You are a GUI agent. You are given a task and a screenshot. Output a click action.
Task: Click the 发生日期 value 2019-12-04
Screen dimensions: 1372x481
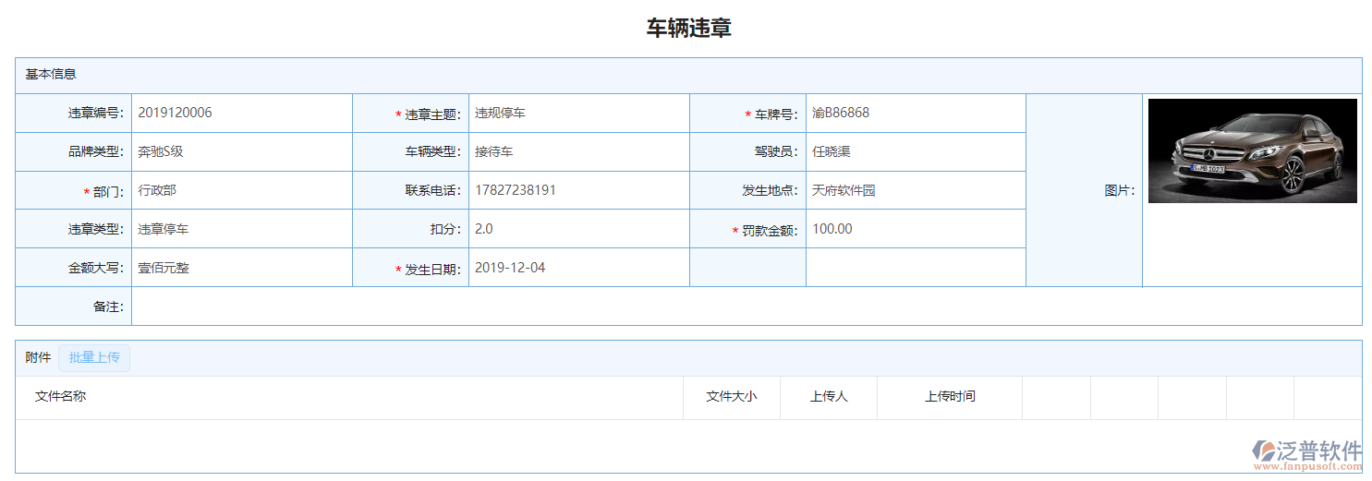coord(510,268)
